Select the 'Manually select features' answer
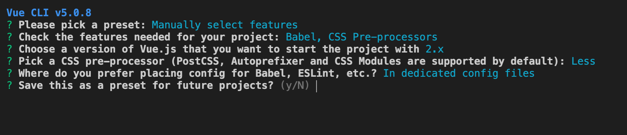This screenshot has height=135, width=627. click(225, 25)
